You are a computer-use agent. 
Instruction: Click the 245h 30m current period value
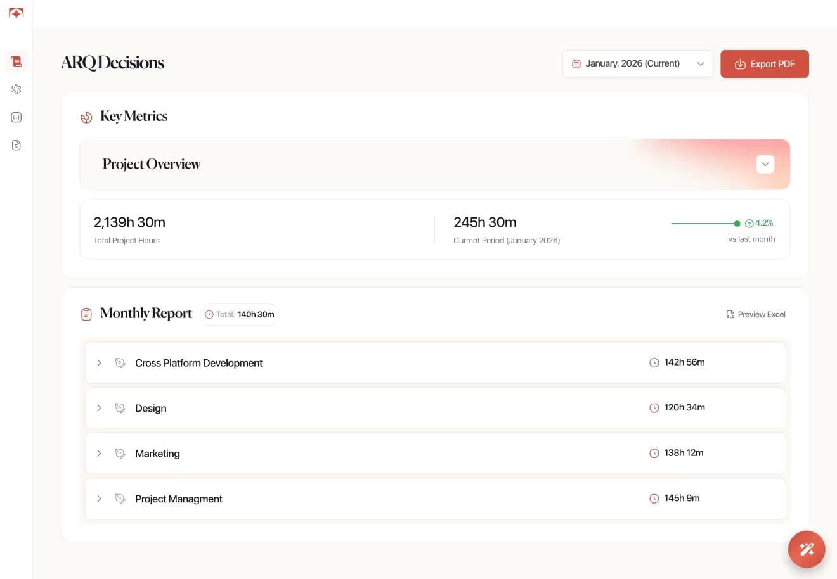pyautogui.click(x=485, y=222)
